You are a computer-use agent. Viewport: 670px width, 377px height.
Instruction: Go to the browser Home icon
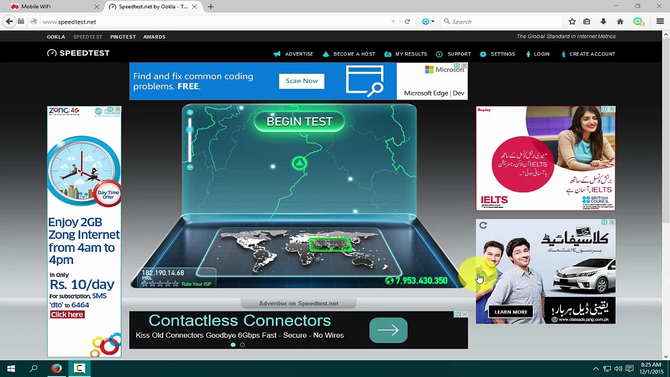point(620,21)
